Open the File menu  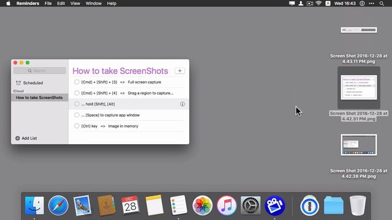(48, 4)
